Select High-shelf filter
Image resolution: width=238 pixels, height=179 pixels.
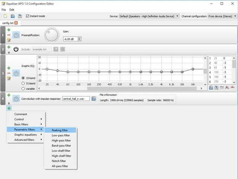(x=60, y=156)
